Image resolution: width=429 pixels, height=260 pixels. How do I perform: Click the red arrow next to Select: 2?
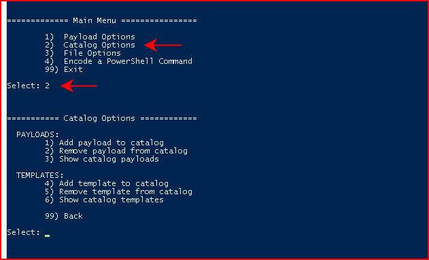point(79,86)
